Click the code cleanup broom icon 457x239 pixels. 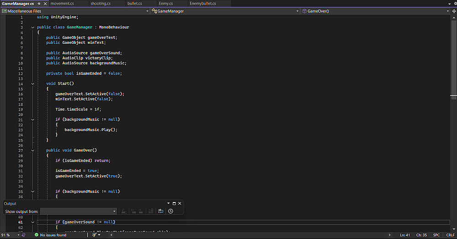tap(94, 235)
